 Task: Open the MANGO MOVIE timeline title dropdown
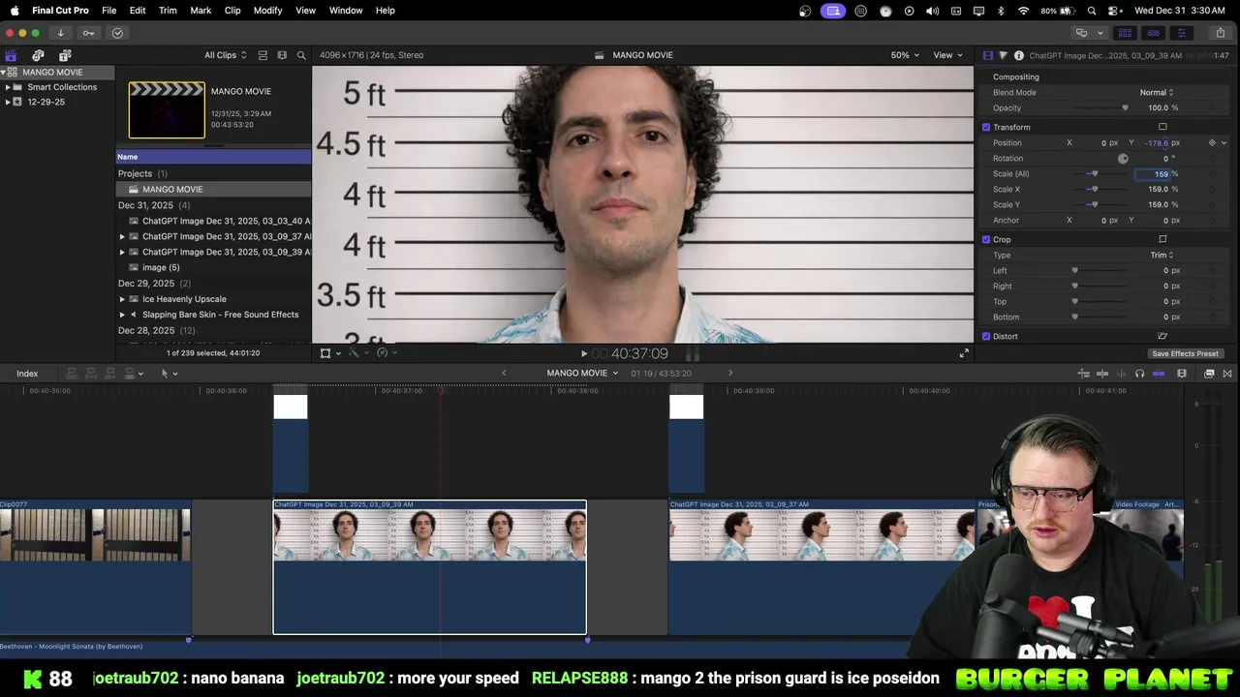[x=582, y=373]
